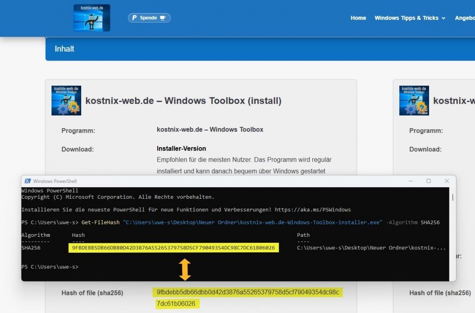475x313 pixels.
Task: Click the uppercase SHA256 hash in PowerShell
Action: (x=173, y=248)
